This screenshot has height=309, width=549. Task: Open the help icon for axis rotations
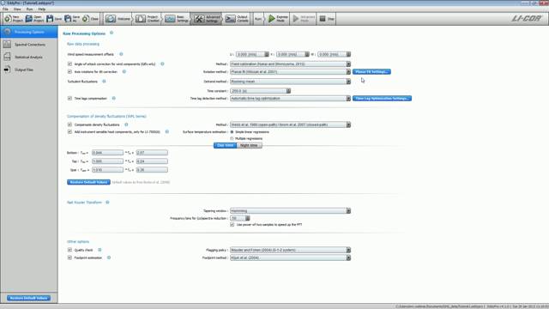point(124,71)
